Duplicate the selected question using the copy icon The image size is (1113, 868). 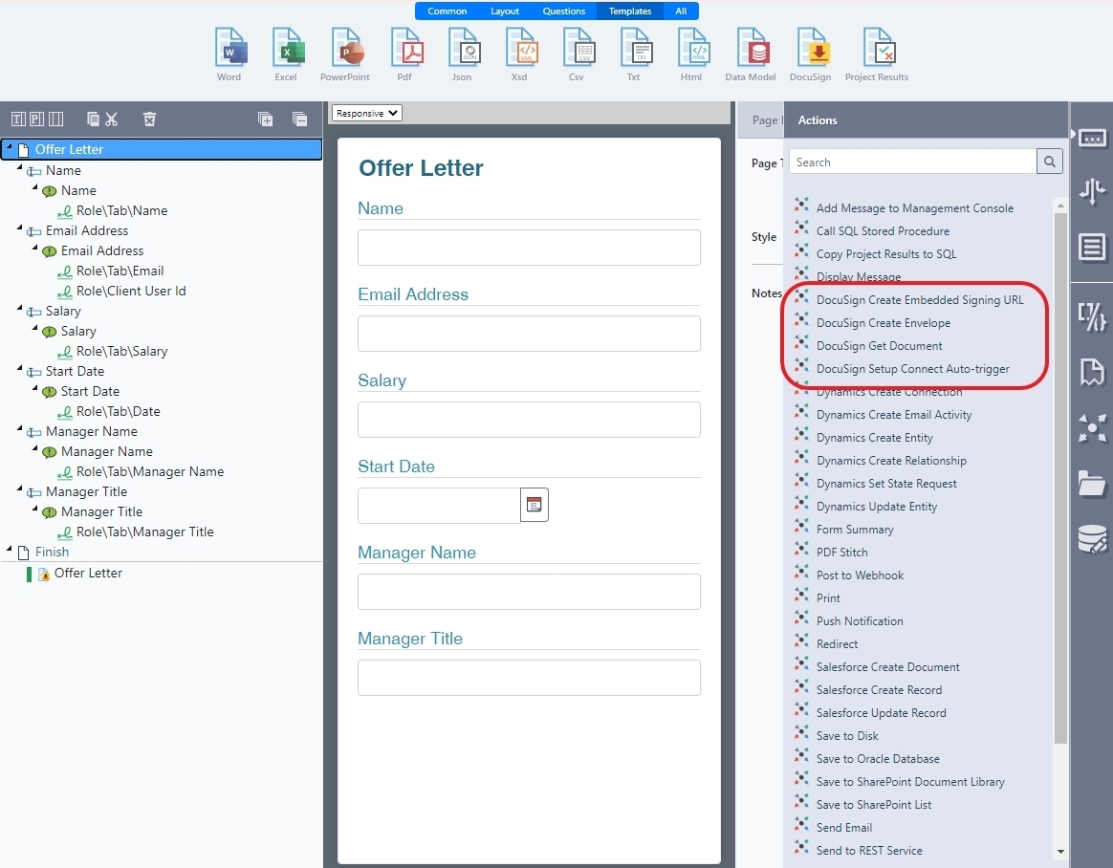(91, 119)
